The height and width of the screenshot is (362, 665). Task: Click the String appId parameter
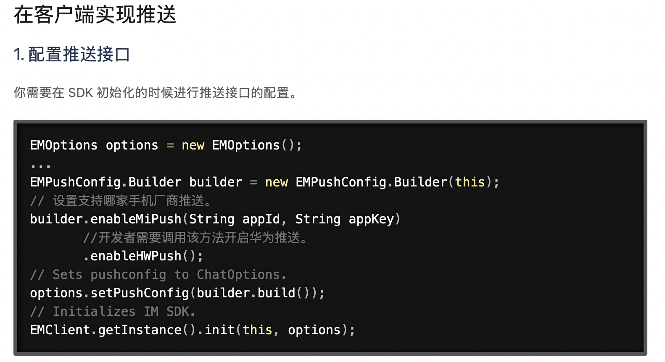point(234,219)
